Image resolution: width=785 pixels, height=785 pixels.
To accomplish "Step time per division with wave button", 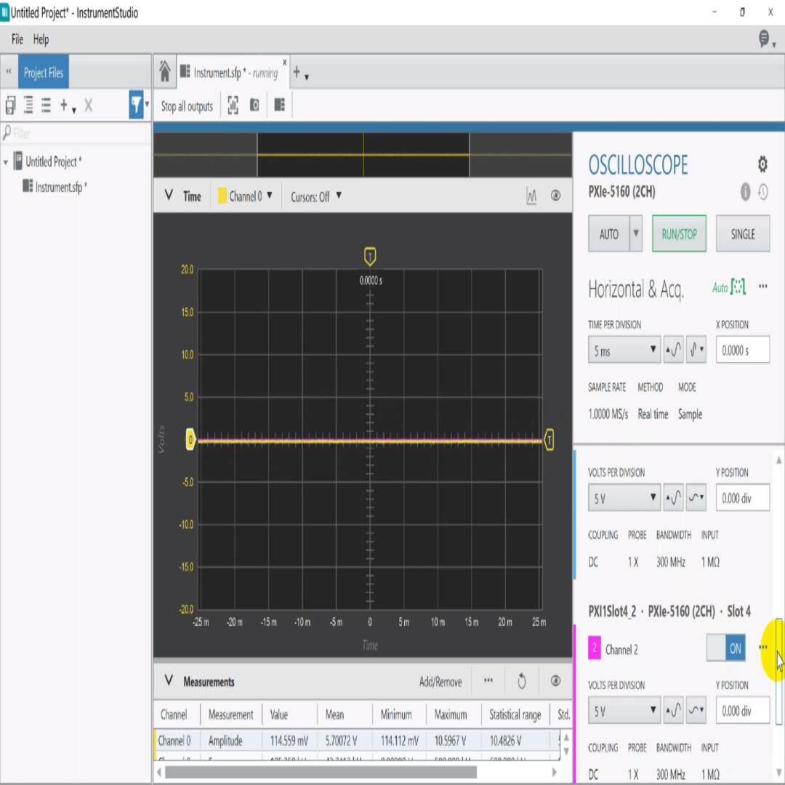I will coord(673,350).
